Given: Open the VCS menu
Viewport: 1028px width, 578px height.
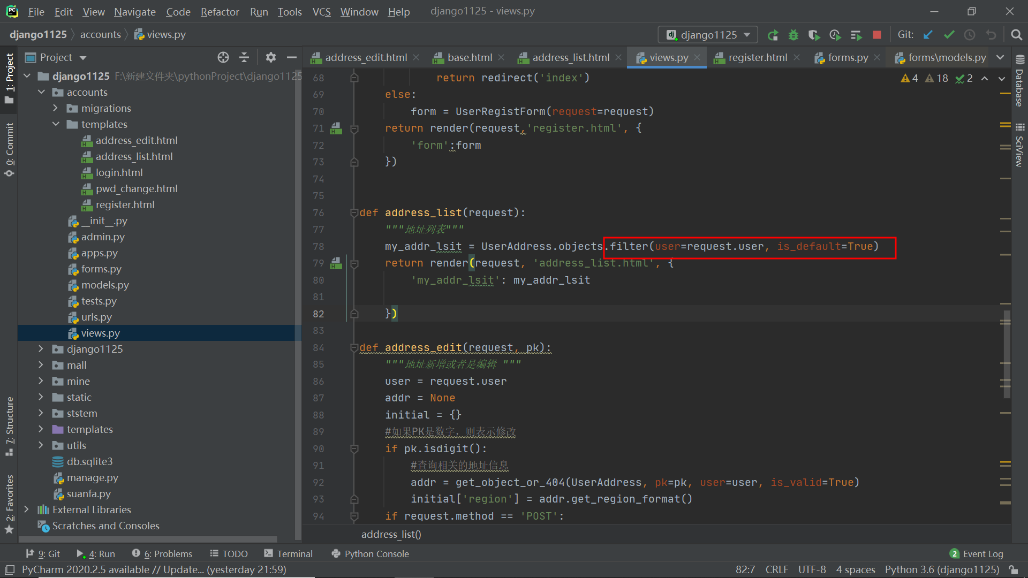Looking at the screenshot, I should [x=321, y=11].
